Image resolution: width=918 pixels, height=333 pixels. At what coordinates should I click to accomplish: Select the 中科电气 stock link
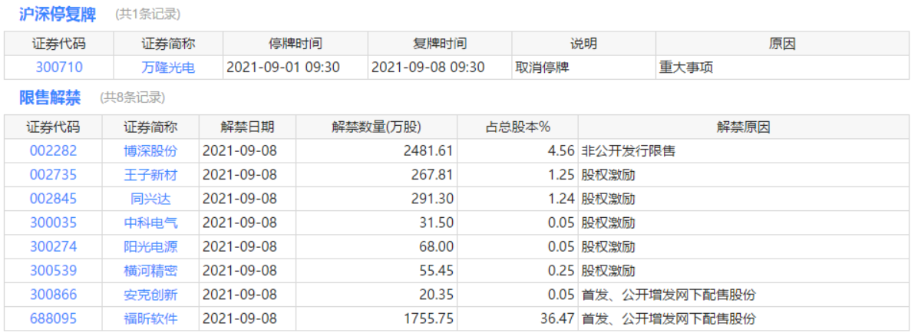pos(150,223)
